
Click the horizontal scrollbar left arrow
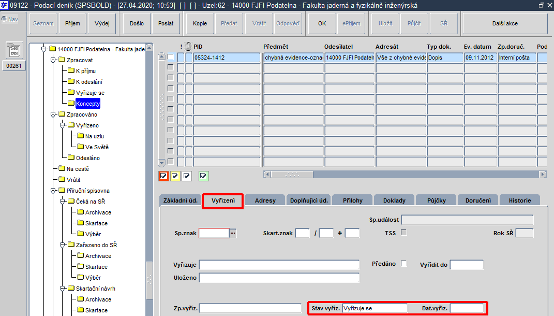coord(267,174)
